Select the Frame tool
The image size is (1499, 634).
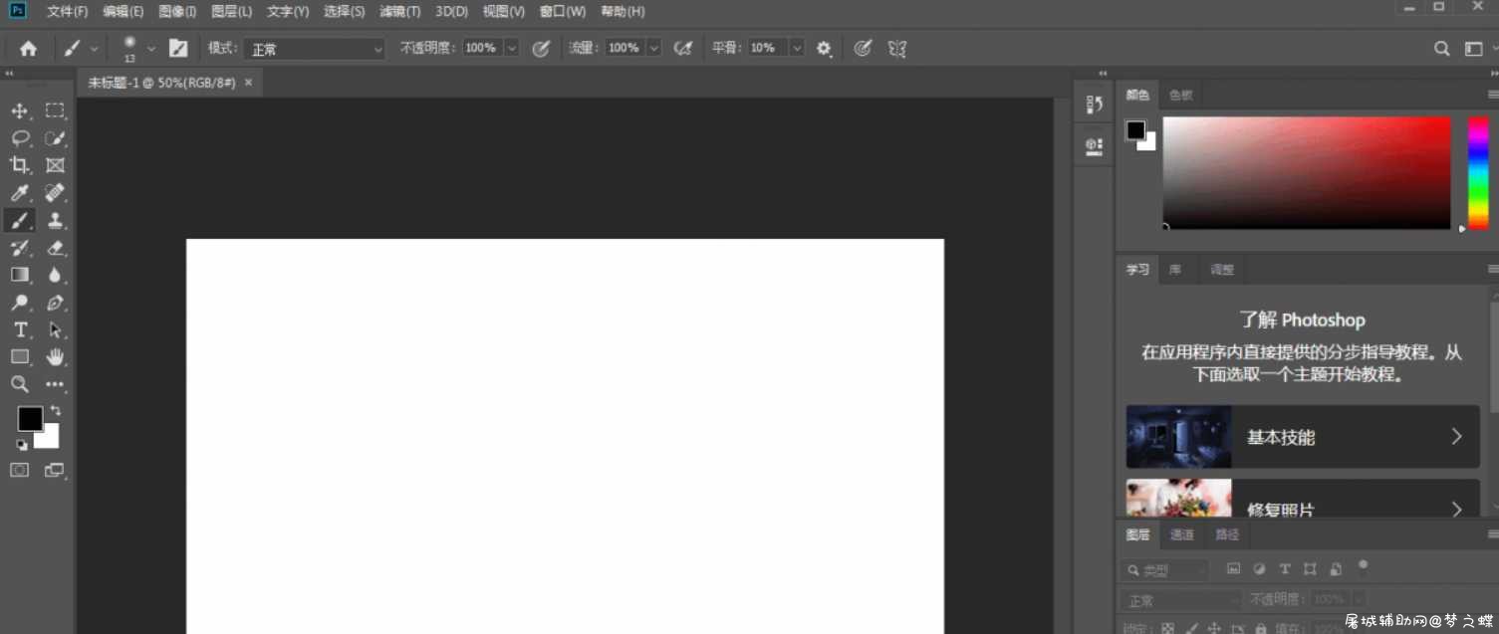(55, 165)
